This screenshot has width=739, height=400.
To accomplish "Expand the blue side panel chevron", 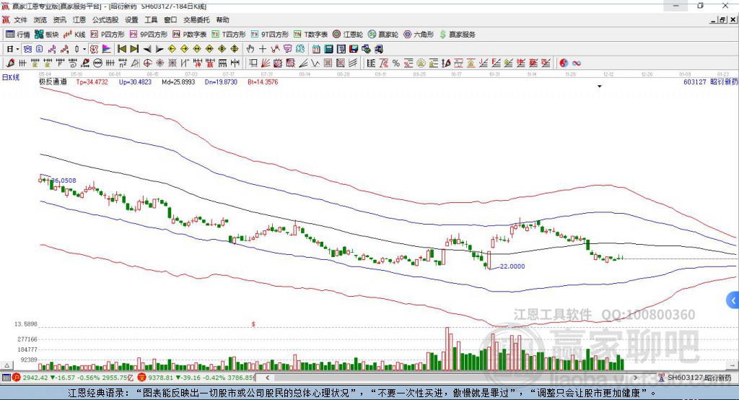I will 733,300.
